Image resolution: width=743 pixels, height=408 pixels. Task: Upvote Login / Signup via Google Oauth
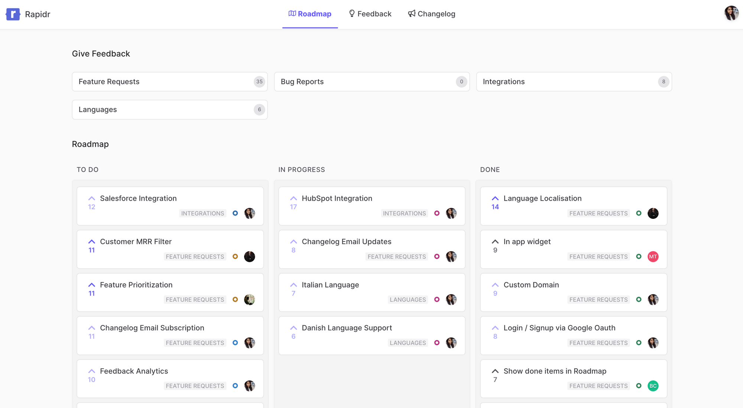(495, 332)
